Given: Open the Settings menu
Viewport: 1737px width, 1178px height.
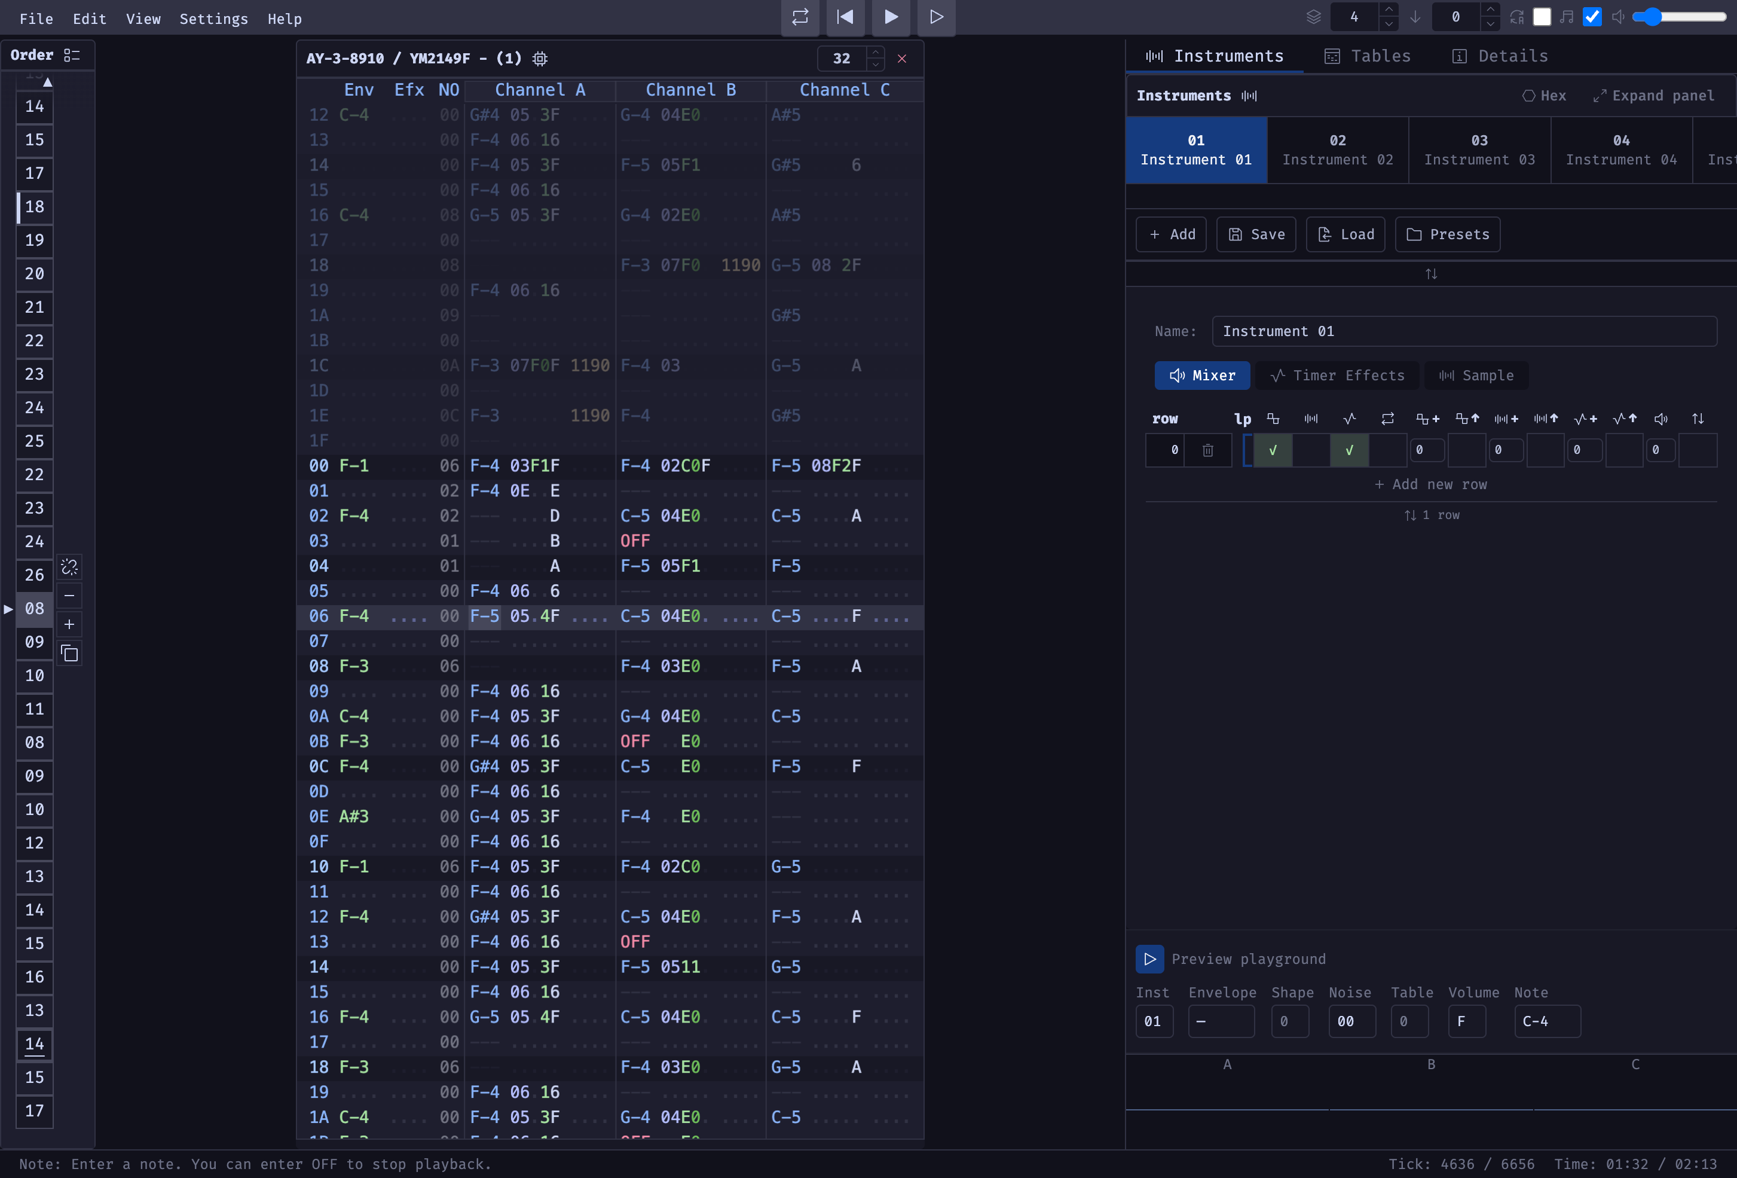Looking at the screenshot, I should click(214, 19).
